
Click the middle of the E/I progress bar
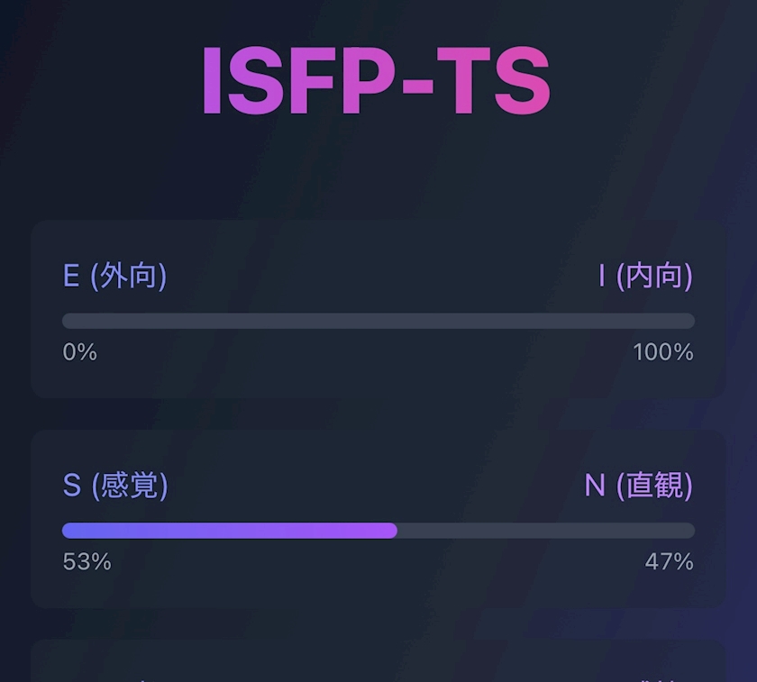(x=378, y=321)
